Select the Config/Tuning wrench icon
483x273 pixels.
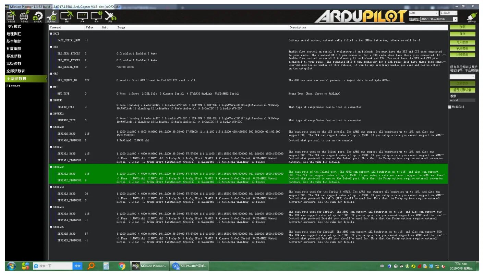52,16
